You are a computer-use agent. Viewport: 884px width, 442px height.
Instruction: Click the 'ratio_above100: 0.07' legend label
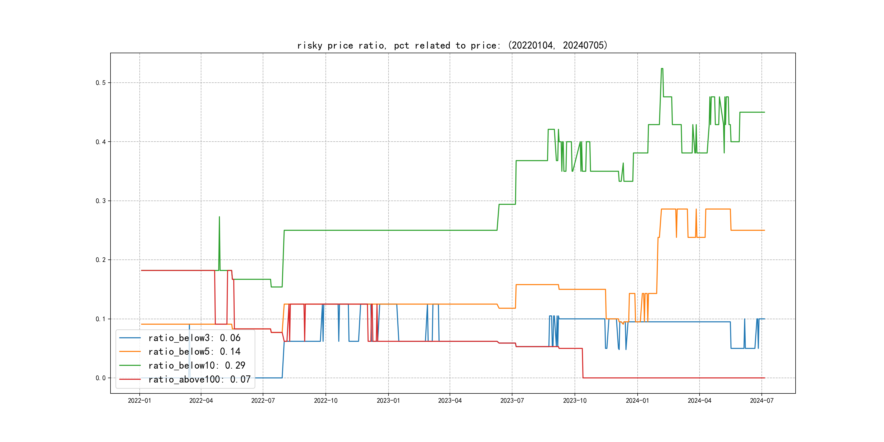199,379
